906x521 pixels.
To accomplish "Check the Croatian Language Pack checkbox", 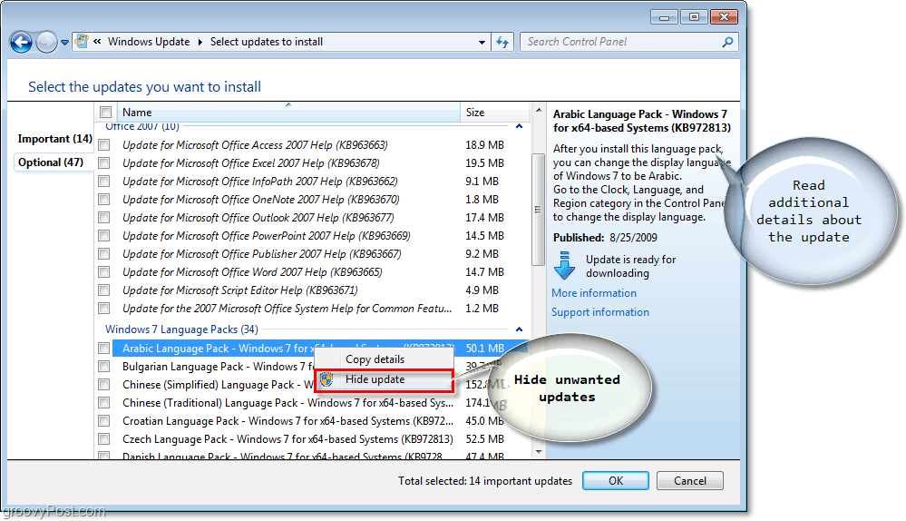I will click(104, 421).
